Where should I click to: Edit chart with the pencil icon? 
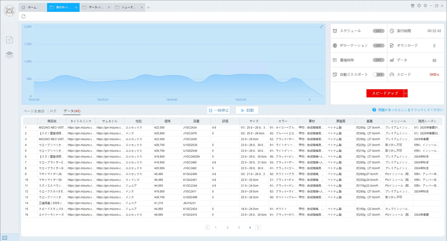[x=322, y=26]
